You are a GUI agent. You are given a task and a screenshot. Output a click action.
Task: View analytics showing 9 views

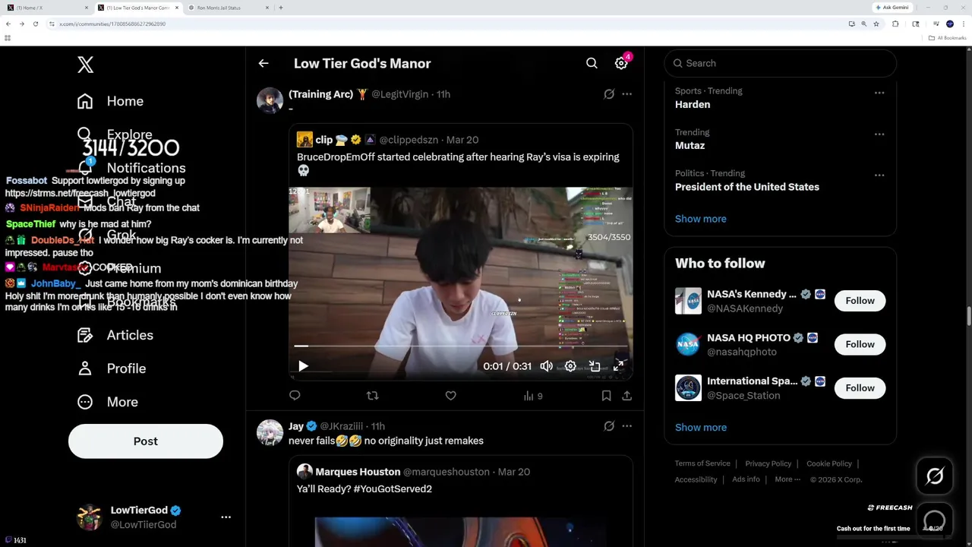pyautogui.click(x=533, y=396)
